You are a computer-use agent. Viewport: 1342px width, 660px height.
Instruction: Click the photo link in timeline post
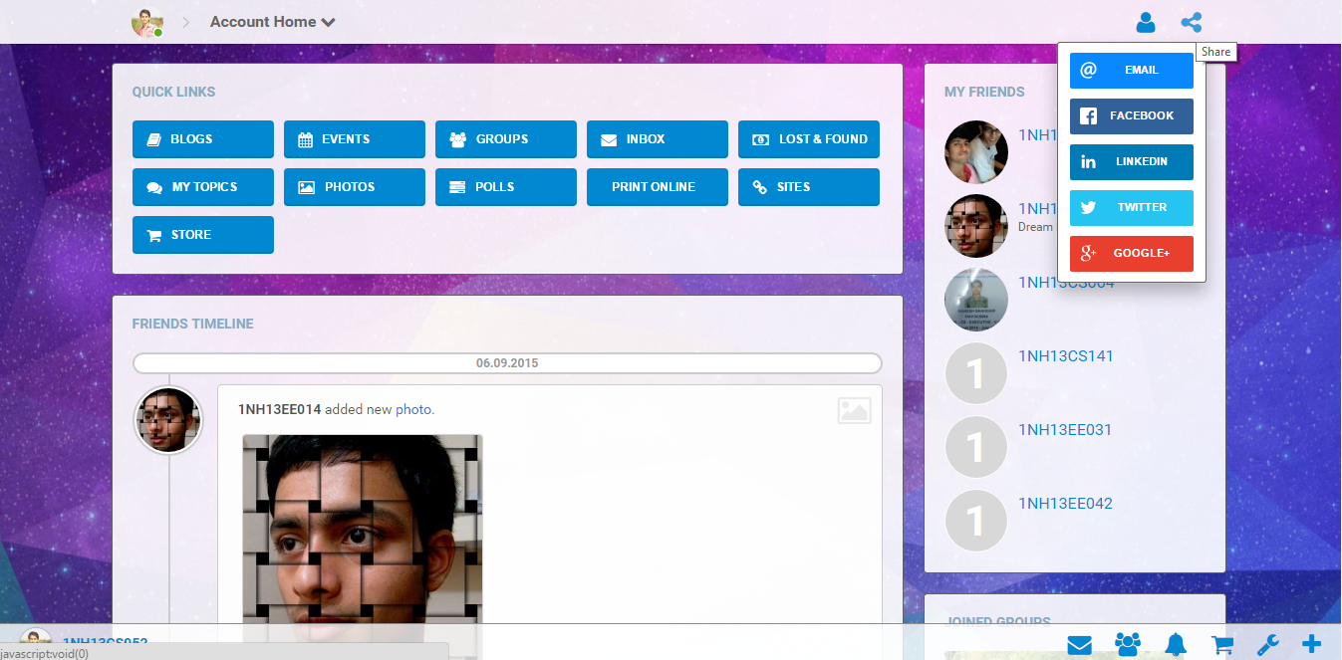(x=413, y=409)
